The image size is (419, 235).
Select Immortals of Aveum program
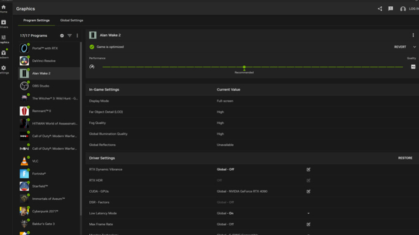pyautogui.click(x=49, y=198)
